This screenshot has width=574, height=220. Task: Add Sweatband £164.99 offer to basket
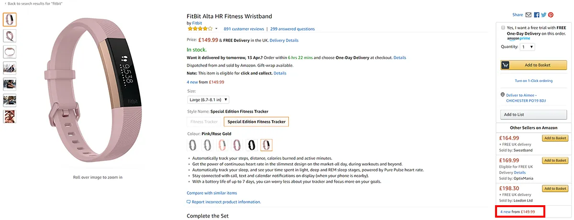coord(555,138)
